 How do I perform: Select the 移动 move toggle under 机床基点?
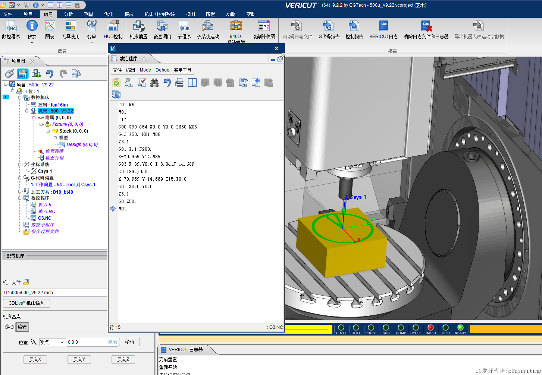(x=9, y=327)
